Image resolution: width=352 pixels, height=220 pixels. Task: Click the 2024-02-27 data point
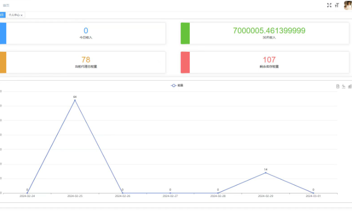coord(170,193)
